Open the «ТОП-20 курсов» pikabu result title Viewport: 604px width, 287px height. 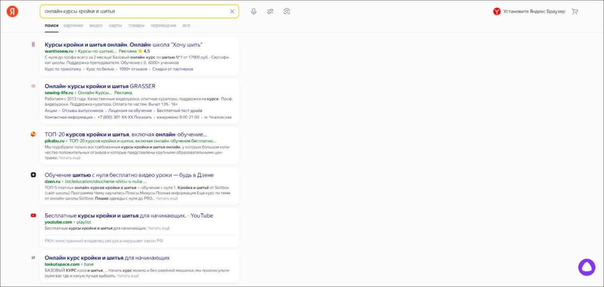coord(126,135)
